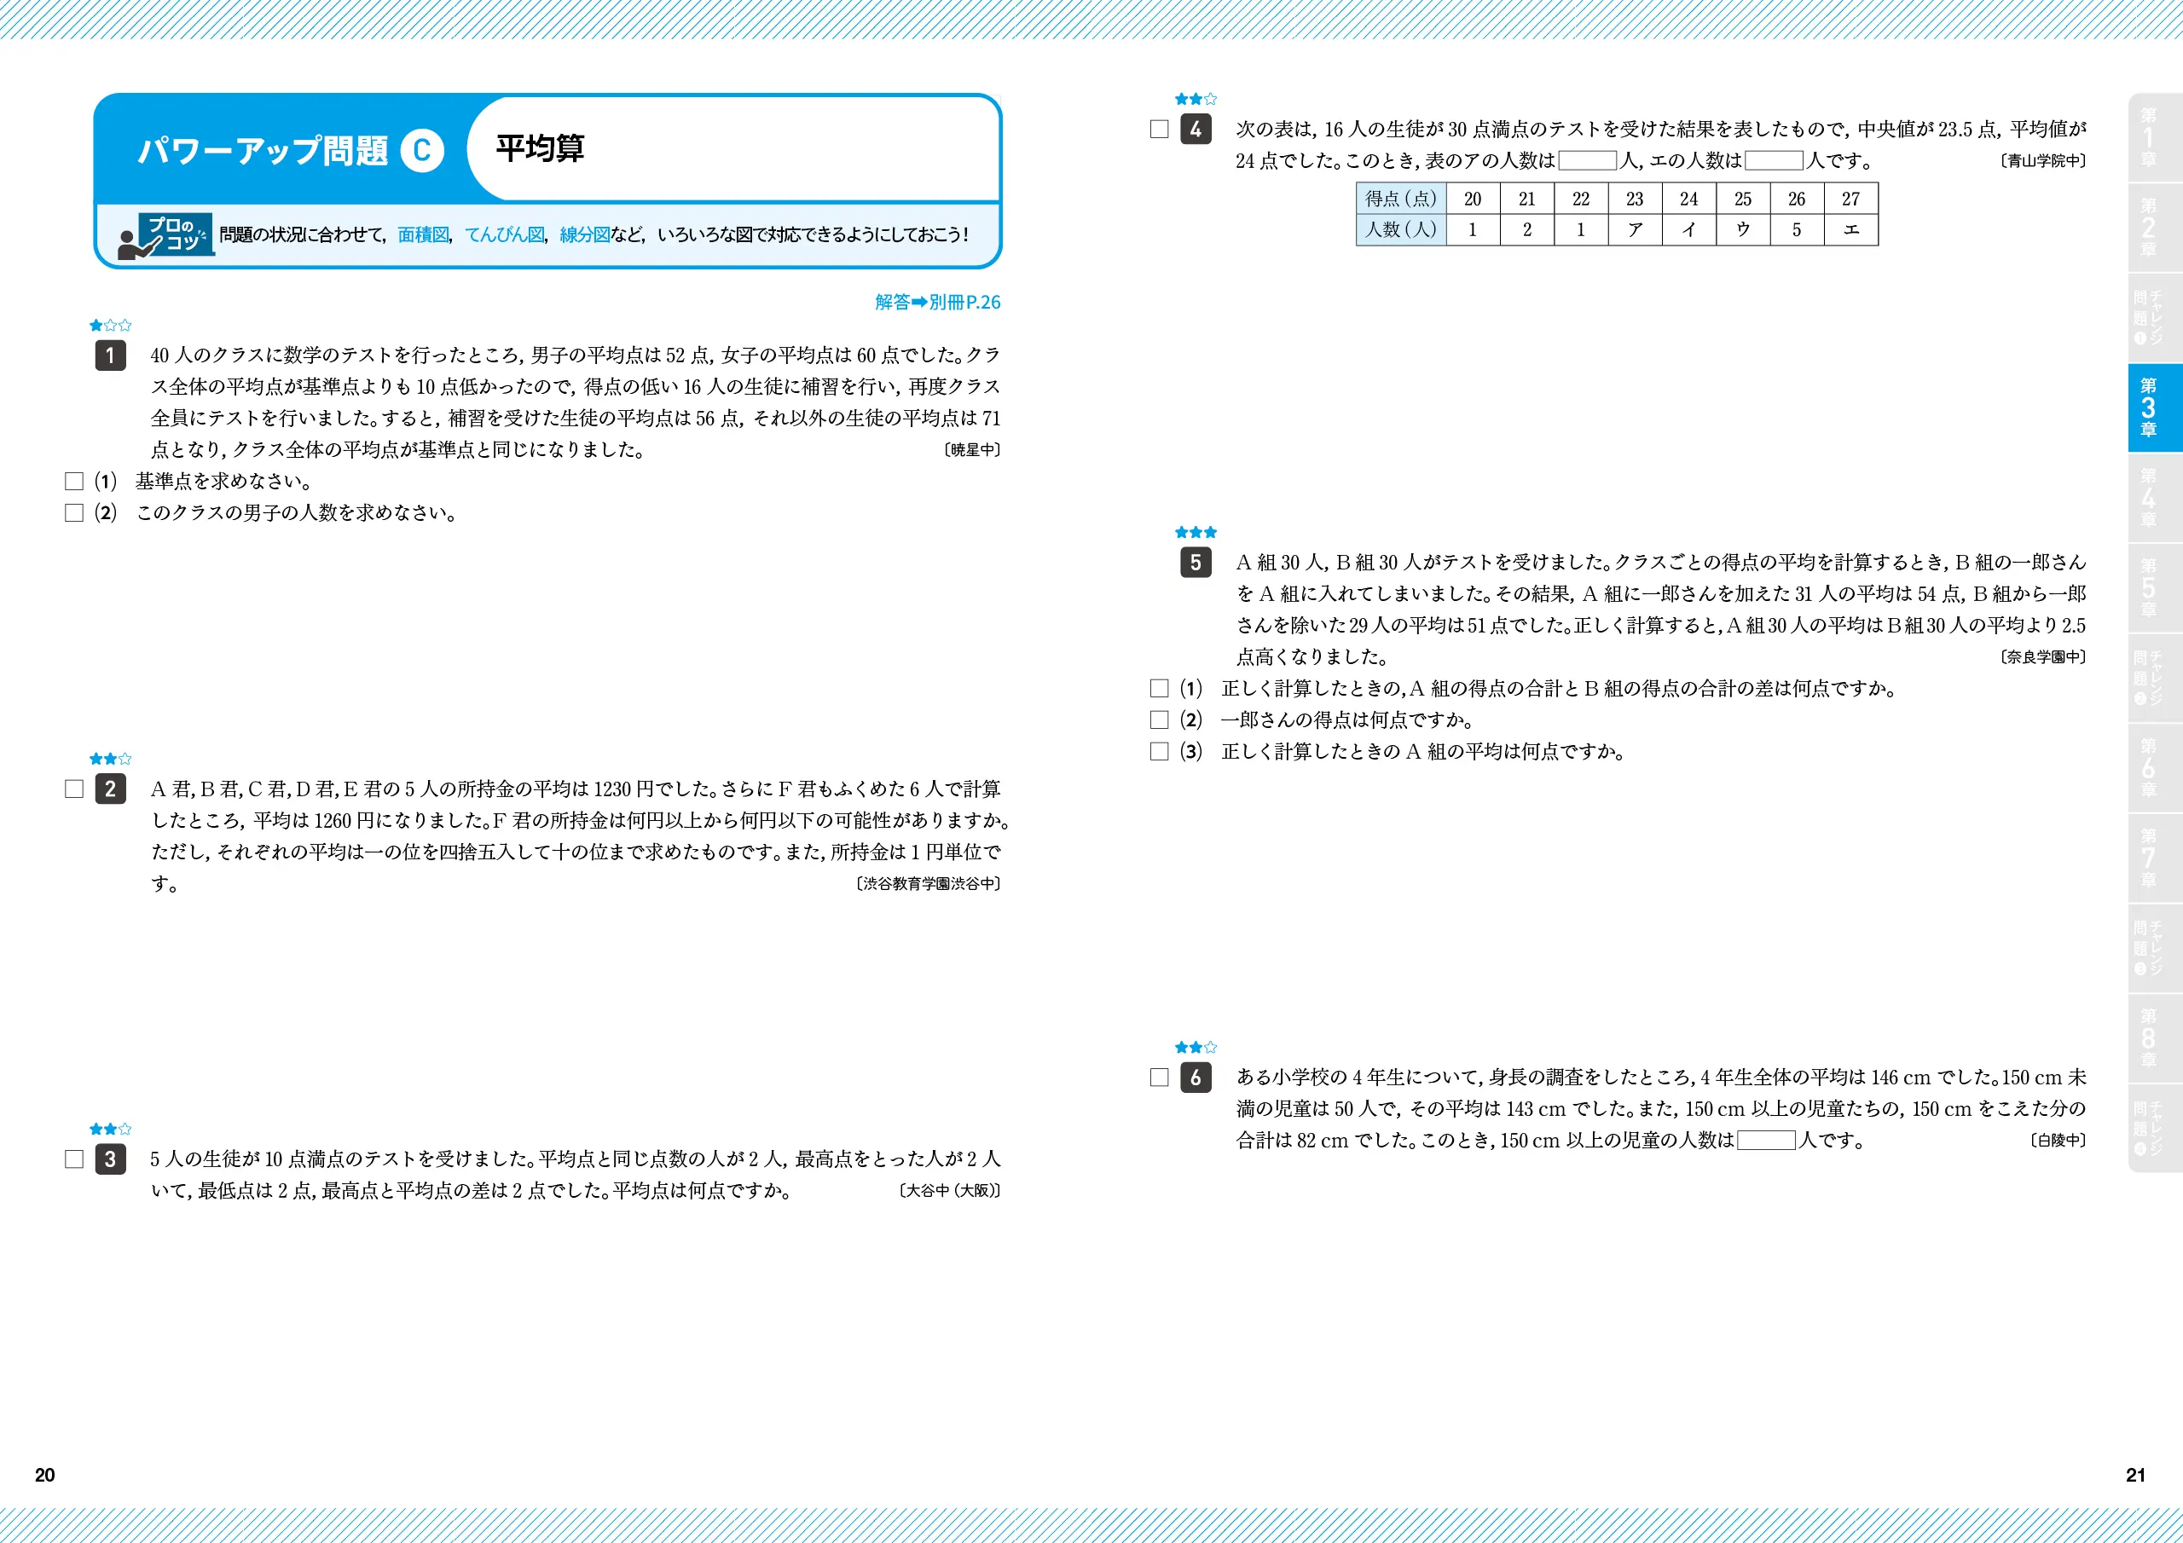This screenshot has height=1543, width=2183.
Task: Tick the checkbox beside problem 2
Action: click(x=74, y=789)
